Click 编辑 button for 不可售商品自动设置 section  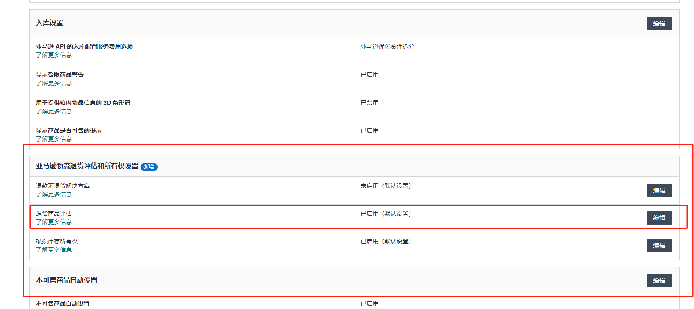(659, 280)
